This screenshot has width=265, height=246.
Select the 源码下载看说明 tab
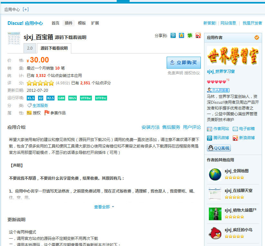pyautogui.click(x=54, y=48)
